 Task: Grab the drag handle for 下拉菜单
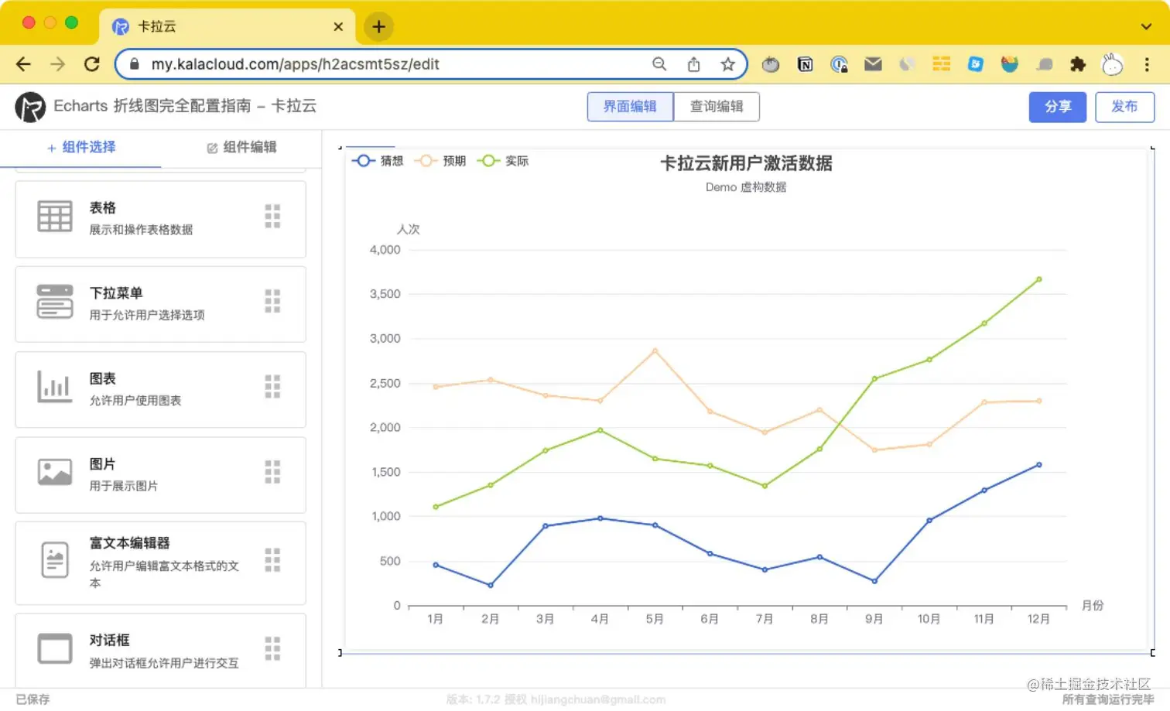pyautogui.click(x=272, y=301)
